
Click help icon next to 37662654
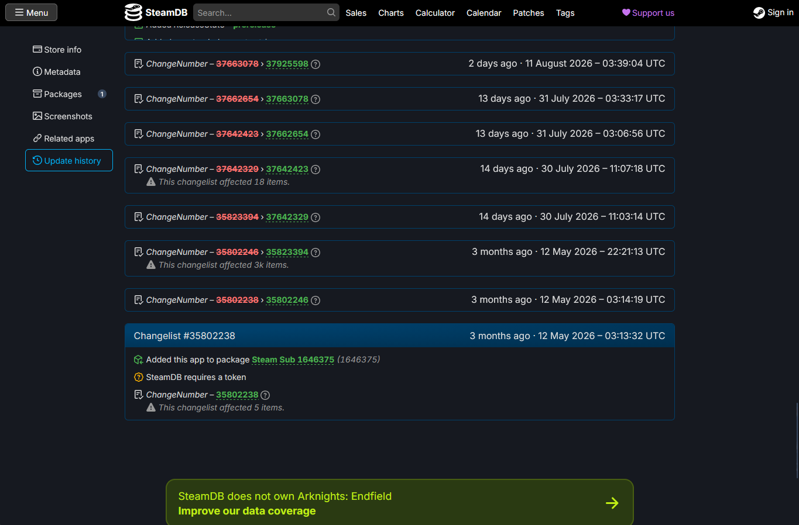[x=316, y=134]
